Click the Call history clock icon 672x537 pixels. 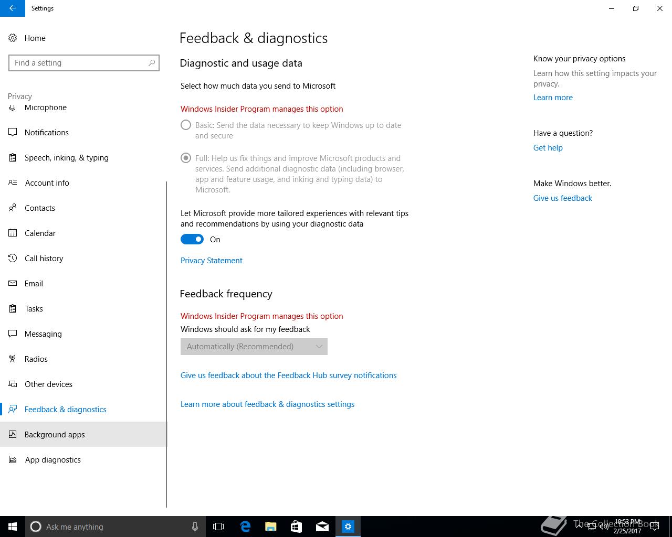[13, 258]
